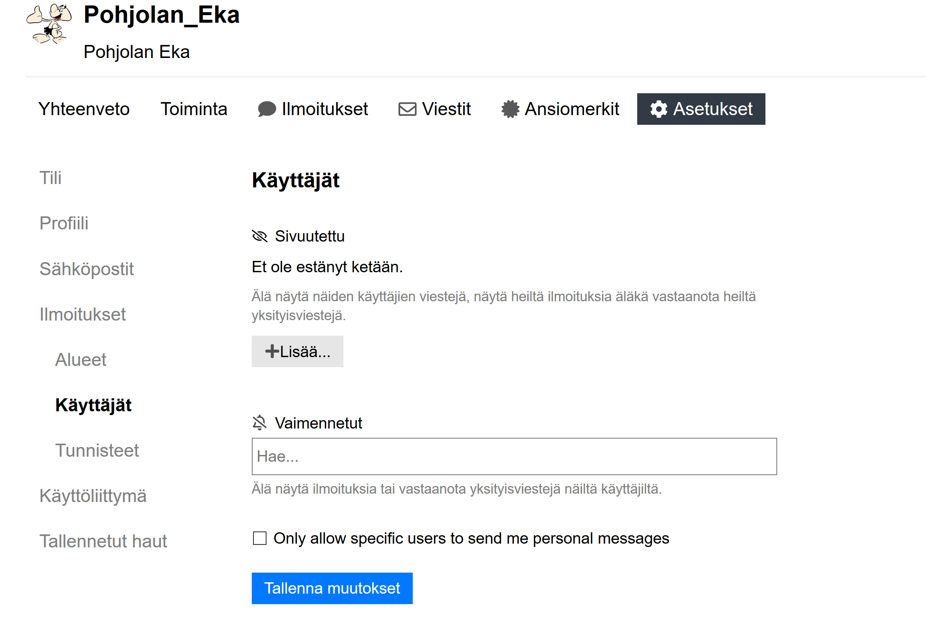Click the Ansiomerkit badge icon
The image size is (926, 639).
[x=510, y=109]
